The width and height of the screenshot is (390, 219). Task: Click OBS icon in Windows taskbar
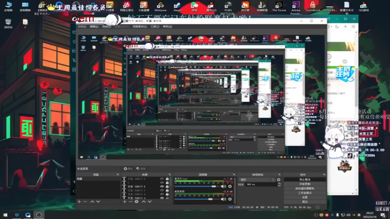point(39,215)
